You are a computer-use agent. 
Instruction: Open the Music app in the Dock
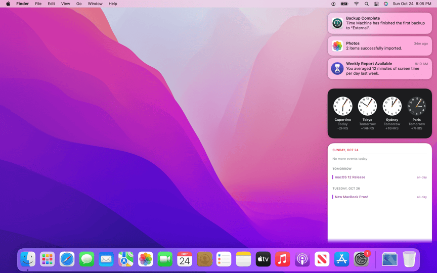[x=283, y=259]
